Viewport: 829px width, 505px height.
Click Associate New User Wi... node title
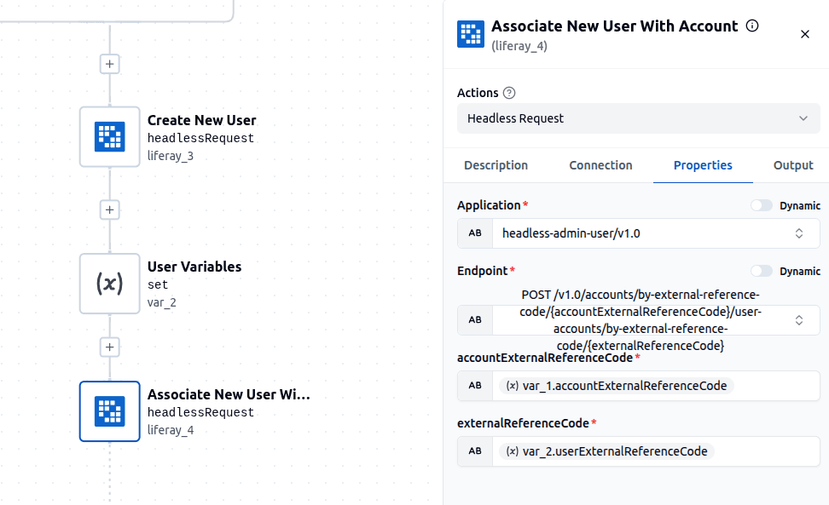tap(229, 394)
